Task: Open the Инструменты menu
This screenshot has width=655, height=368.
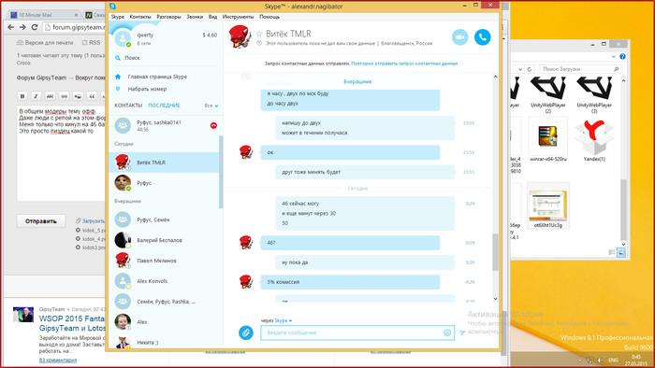Action: [x=238, y=17]
